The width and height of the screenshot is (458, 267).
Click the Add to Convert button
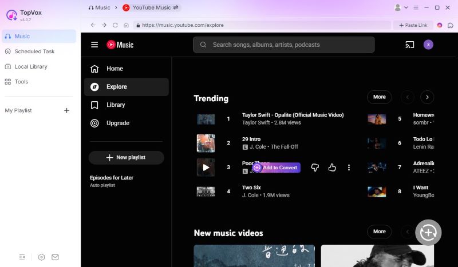click(x=277, y=168)
